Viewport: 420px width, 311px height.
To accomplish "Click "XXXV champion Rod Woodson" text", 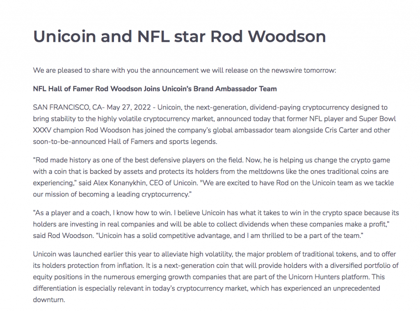I will point(82,130).
